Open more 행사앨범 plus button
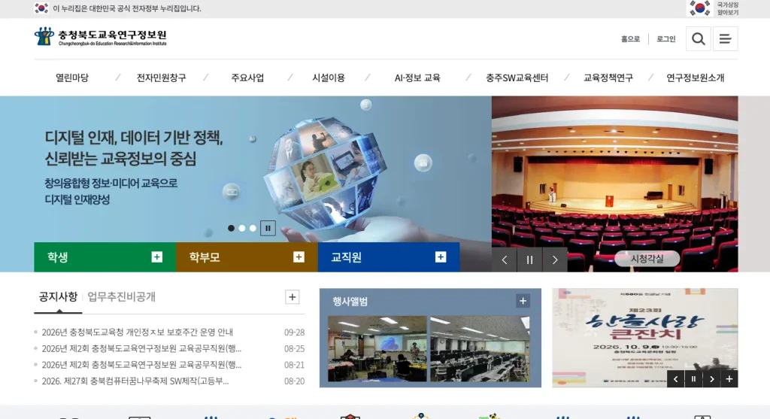 point(523,301)
